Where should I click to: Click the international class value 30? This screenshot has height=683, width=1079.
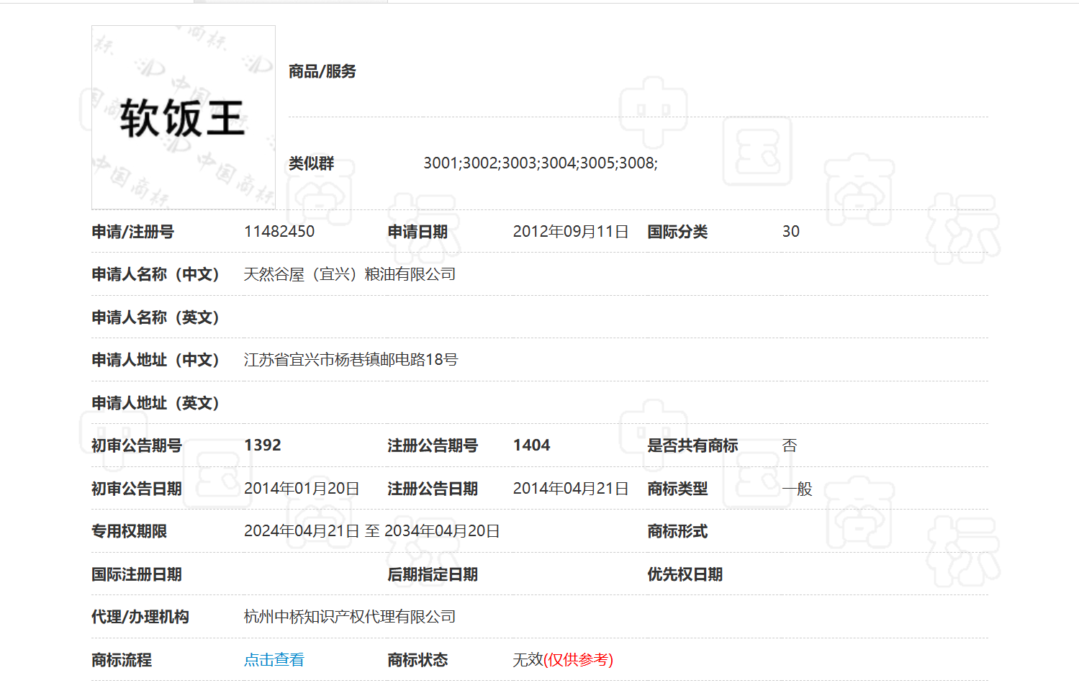coord(791,231)
